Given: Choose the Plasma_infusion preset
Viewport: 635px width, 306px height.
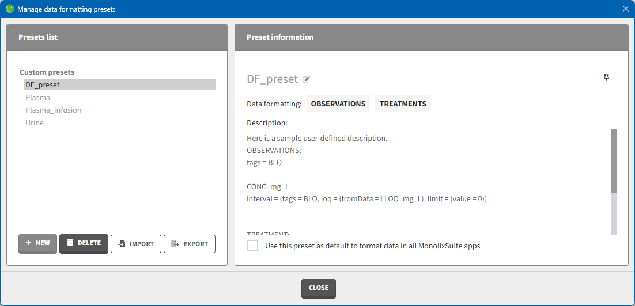Looking at the screenshot, I should click(x=54, y=110).
